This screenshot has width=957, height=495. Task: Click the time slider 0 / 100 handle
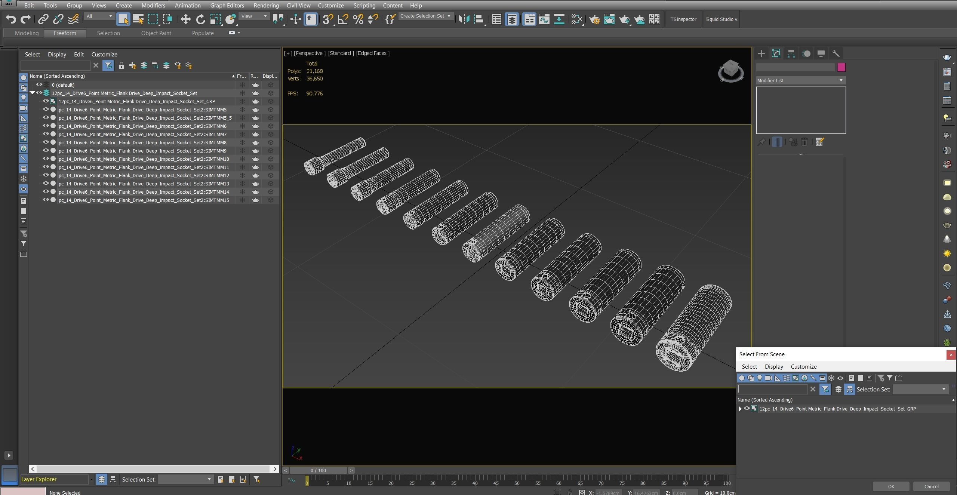point(318,470)
